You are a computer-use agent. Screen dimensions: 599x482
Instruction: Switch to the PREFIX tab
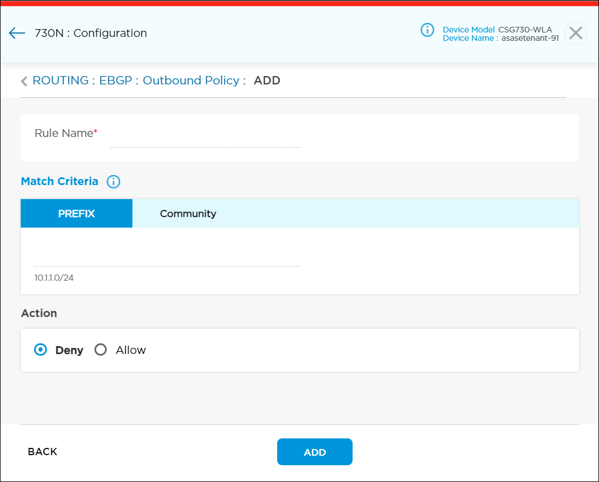click(76, 213)
